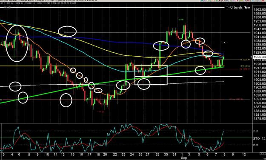
Task: Click date label 29 on time axis
Action: point(157,154)
